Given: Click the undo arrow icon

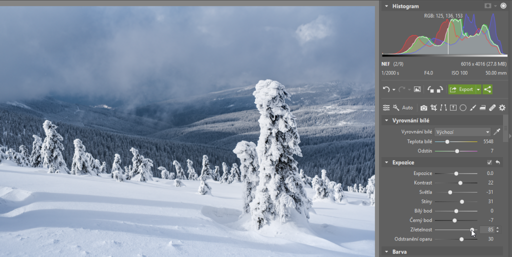Looking at the screenshot, I should click(x=386, y=89).
